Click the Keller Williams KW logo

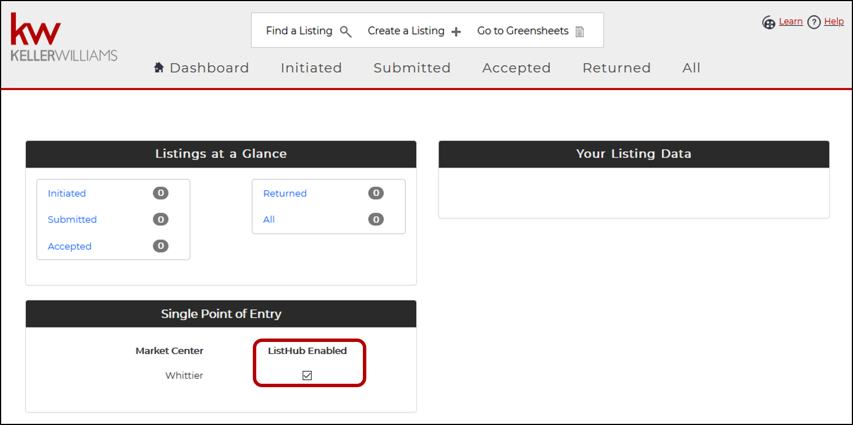[x=64, y=37]
